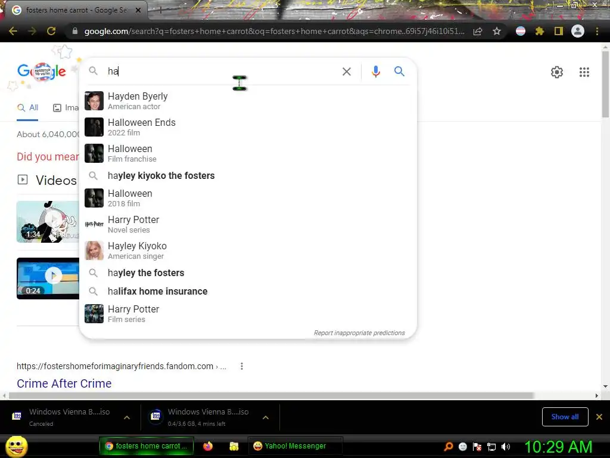The image size is (610, 458).
Task: Click the taskbar clock
Action: pos(558,447)
